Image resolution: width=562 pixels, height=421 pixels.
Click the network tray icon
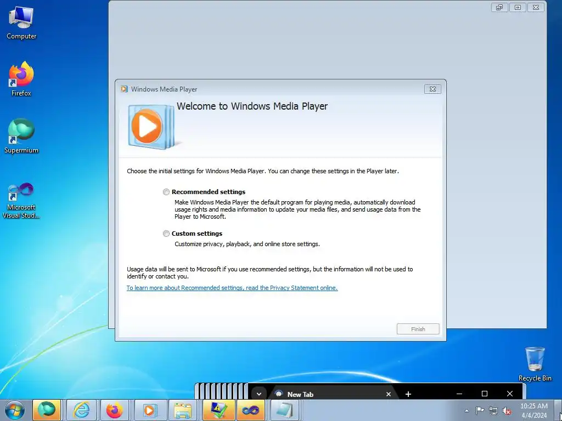point(493,411)
